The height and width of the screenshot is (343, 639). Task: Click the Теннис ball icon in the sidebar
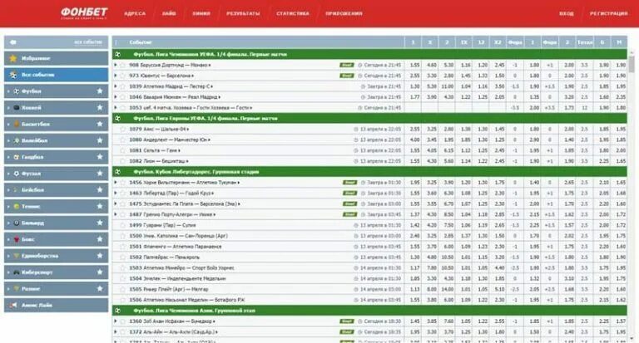point(17,206)
